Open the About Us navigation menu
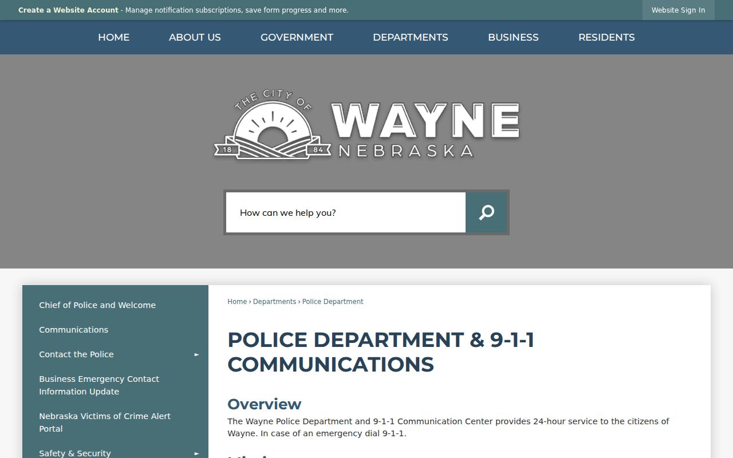The width and height of the screenshot is (733, 458). [x=195, y=37]
